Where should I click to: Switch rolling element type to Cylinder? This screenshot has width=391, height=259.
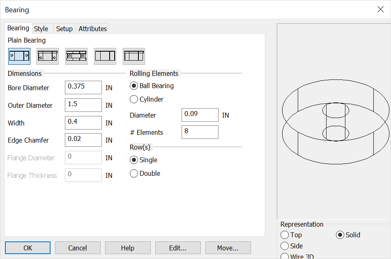[x=133, y=99]
